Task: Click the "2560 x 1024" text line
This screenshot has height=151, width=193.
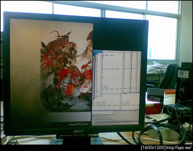Action: coord(108,55)
